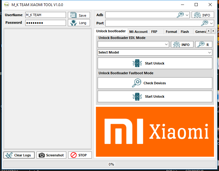
Task: Click the Check Devices button
Action: (x=155, y=83)
